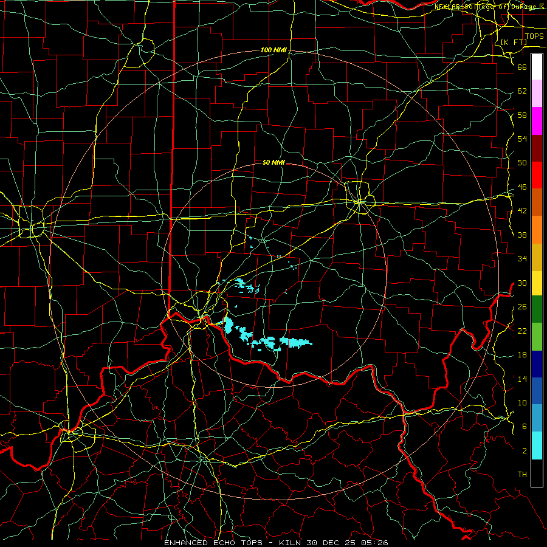Select the light green legend swatch

[x=537, y=337]
